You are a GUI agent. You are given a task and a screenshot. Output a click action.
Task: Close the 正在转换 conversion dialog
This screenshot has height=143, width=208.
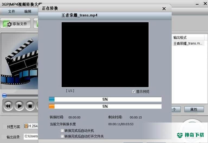click(164, 9)
